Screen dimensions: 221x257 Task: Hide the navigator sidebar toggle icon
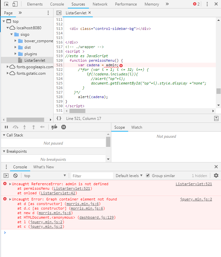[x=59, y=13]
